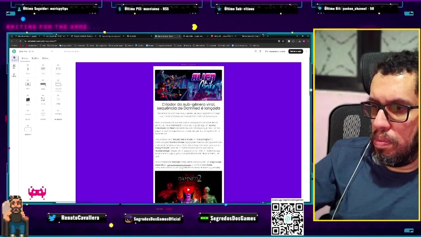Open the Alien Strike Google Drive tab
The image size is (421, 237).
coord(195,36)
